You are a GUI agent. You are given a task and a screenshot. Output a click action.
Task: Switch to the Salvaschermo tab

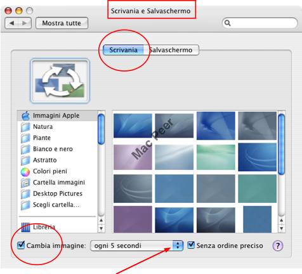click(x=171, y=50)
